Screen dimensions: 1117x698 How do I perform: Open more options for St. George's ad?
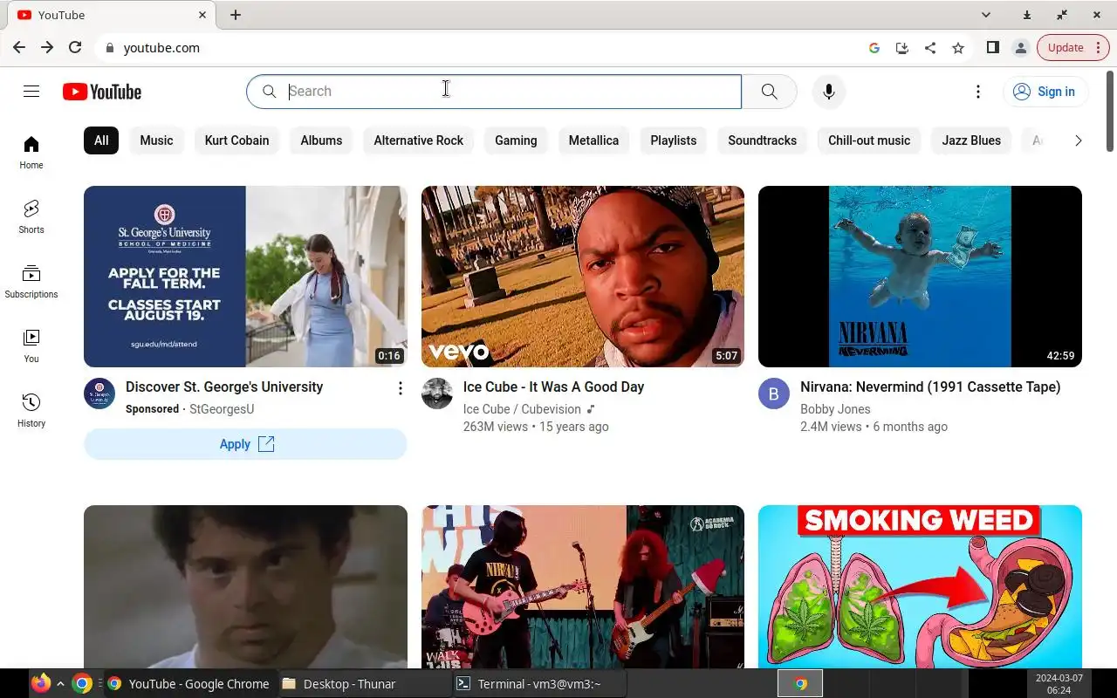(401, 388)
